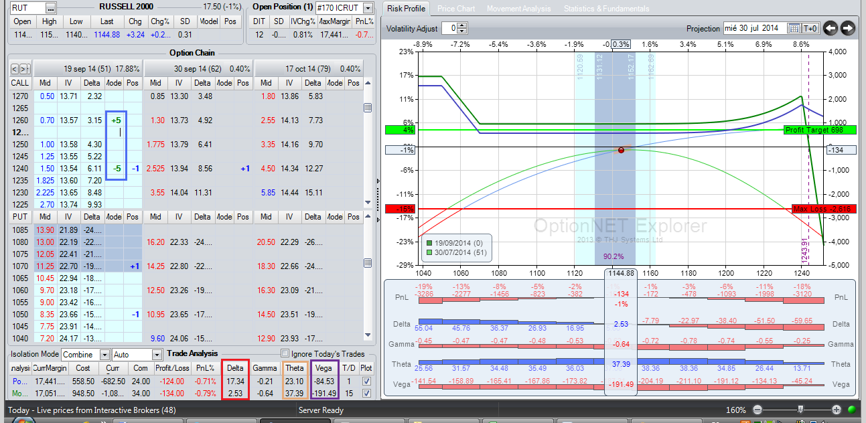Open the Auto dropdown in Trade Analysis

(157, 355)
